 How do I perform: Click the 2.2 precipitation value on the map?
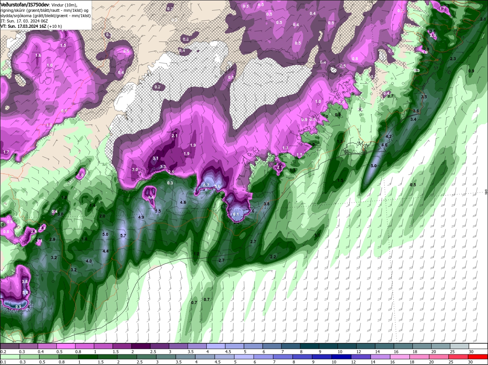pyautogui.click(x=273, y=257)
